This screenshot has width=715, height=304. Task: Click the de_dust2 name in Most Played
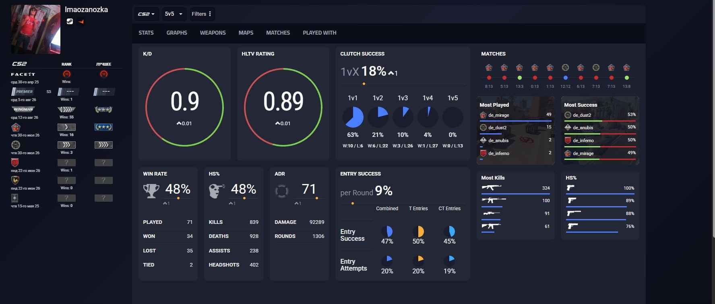pos(498,128)
